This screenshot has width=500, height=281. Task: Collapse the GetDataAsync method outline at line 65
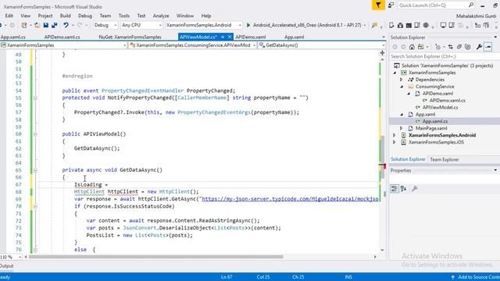[x=35, y=170]
